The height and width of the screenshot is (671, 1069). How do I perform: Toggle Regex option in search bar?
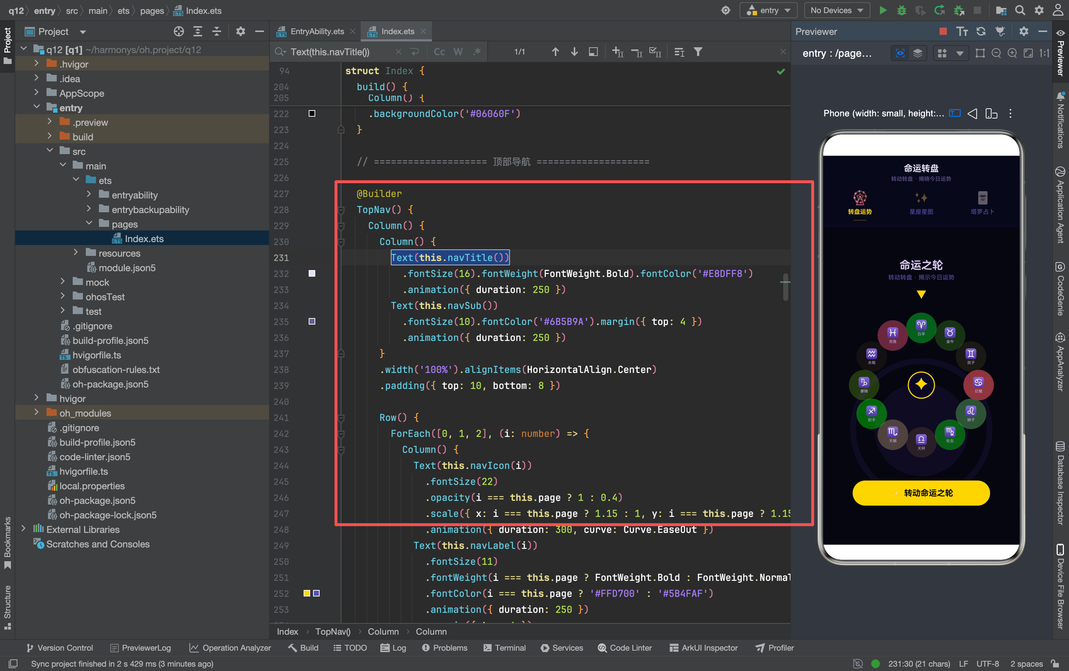(477, 52)
